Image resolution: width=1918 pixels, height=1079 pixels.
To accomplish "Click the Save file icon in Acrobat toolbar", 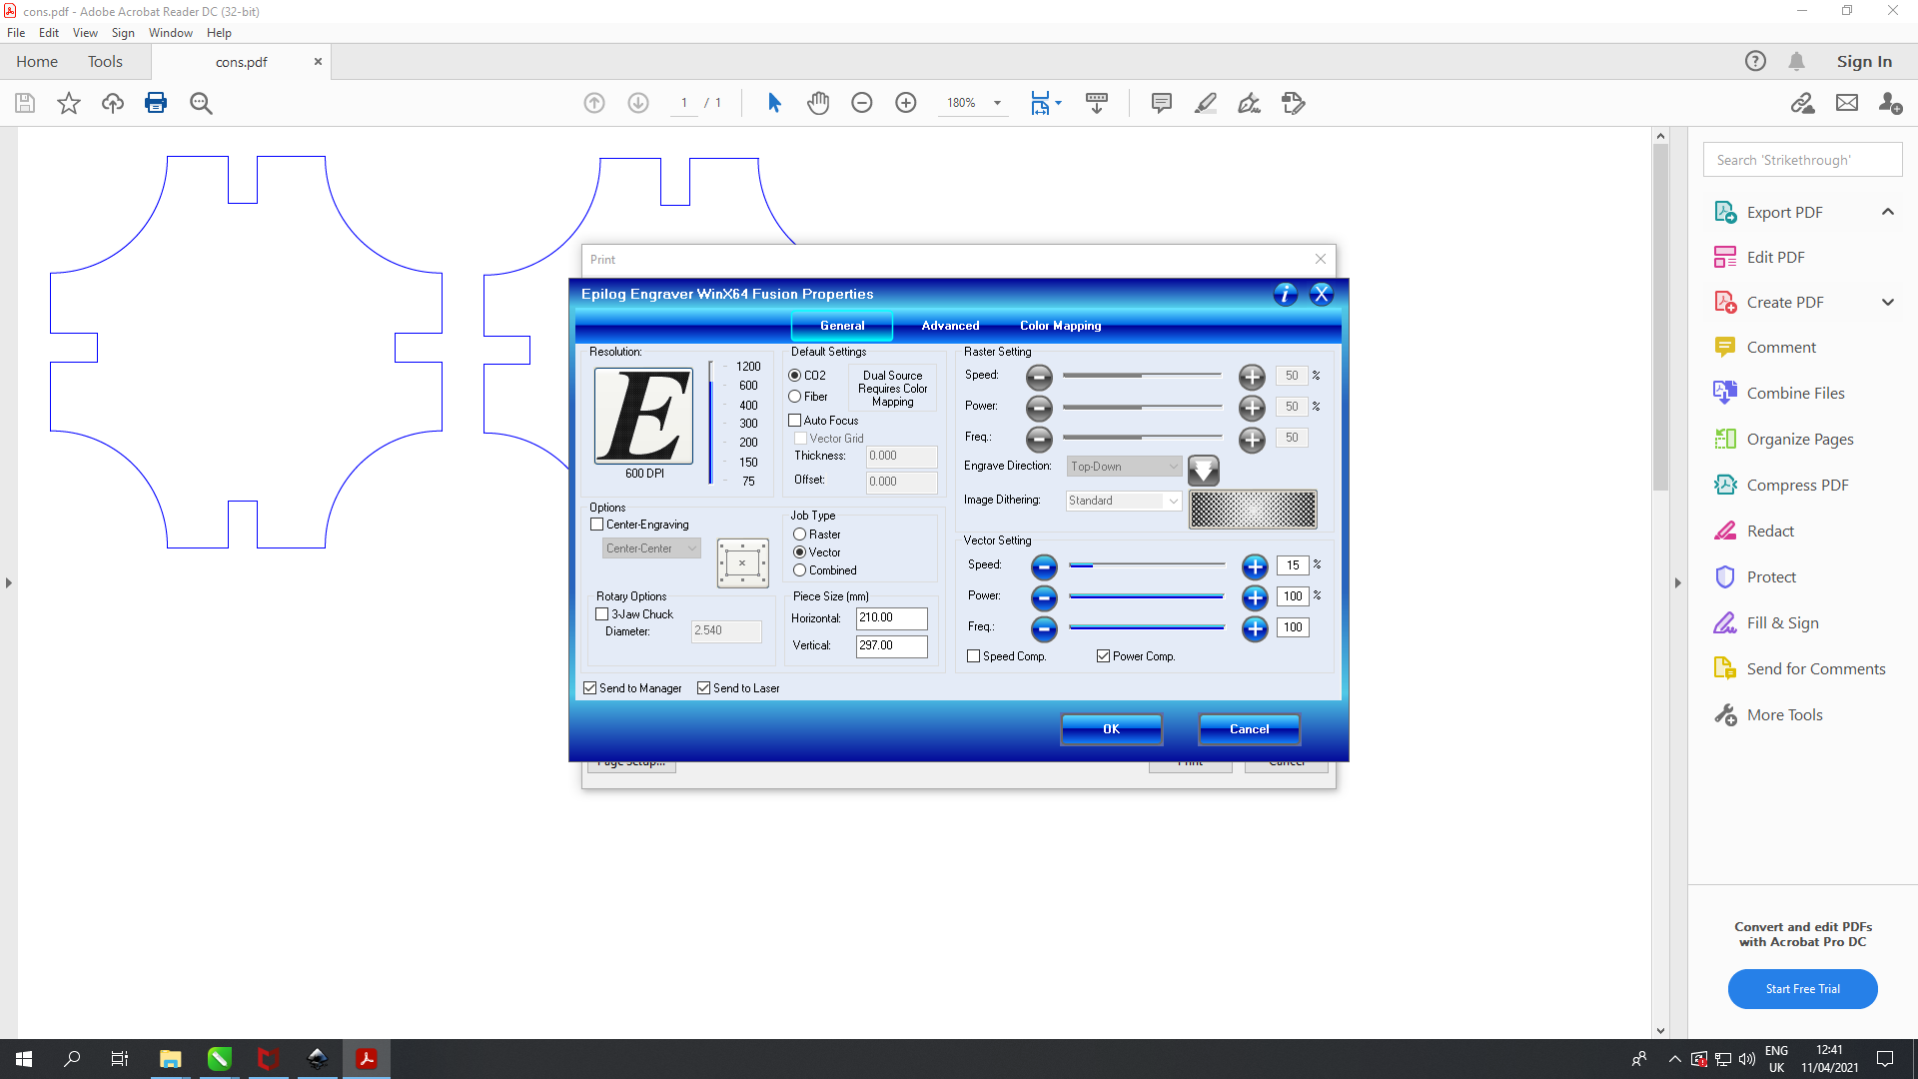I will pos(25,103).
